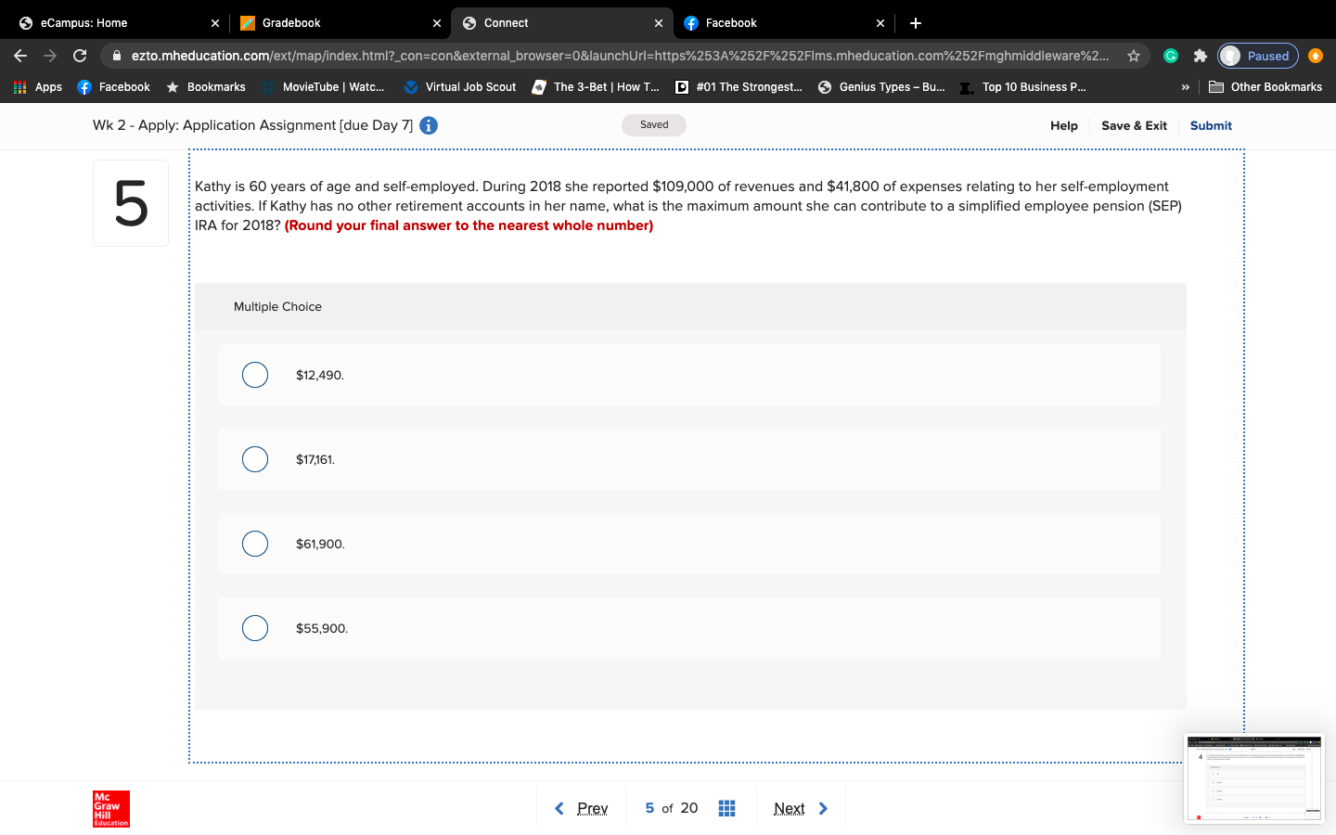The height and width of the screenshot is (835, 1336).
Task: Bookmark this page with the star icon
Action: [x=1134, y=56]
